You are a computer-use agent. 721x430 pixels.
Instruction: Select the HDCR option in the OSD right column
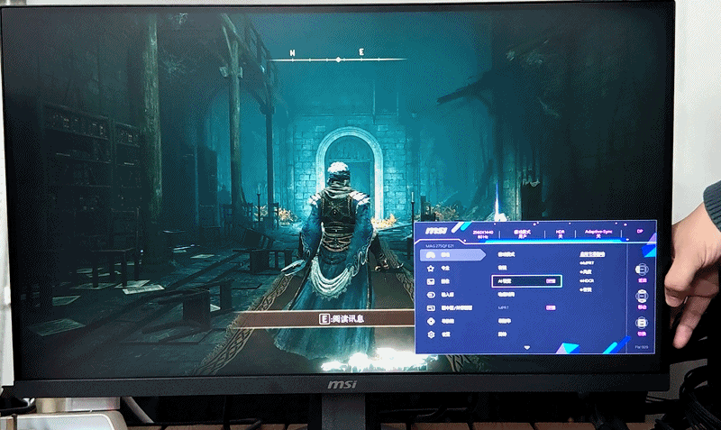[x=587, y=280]
